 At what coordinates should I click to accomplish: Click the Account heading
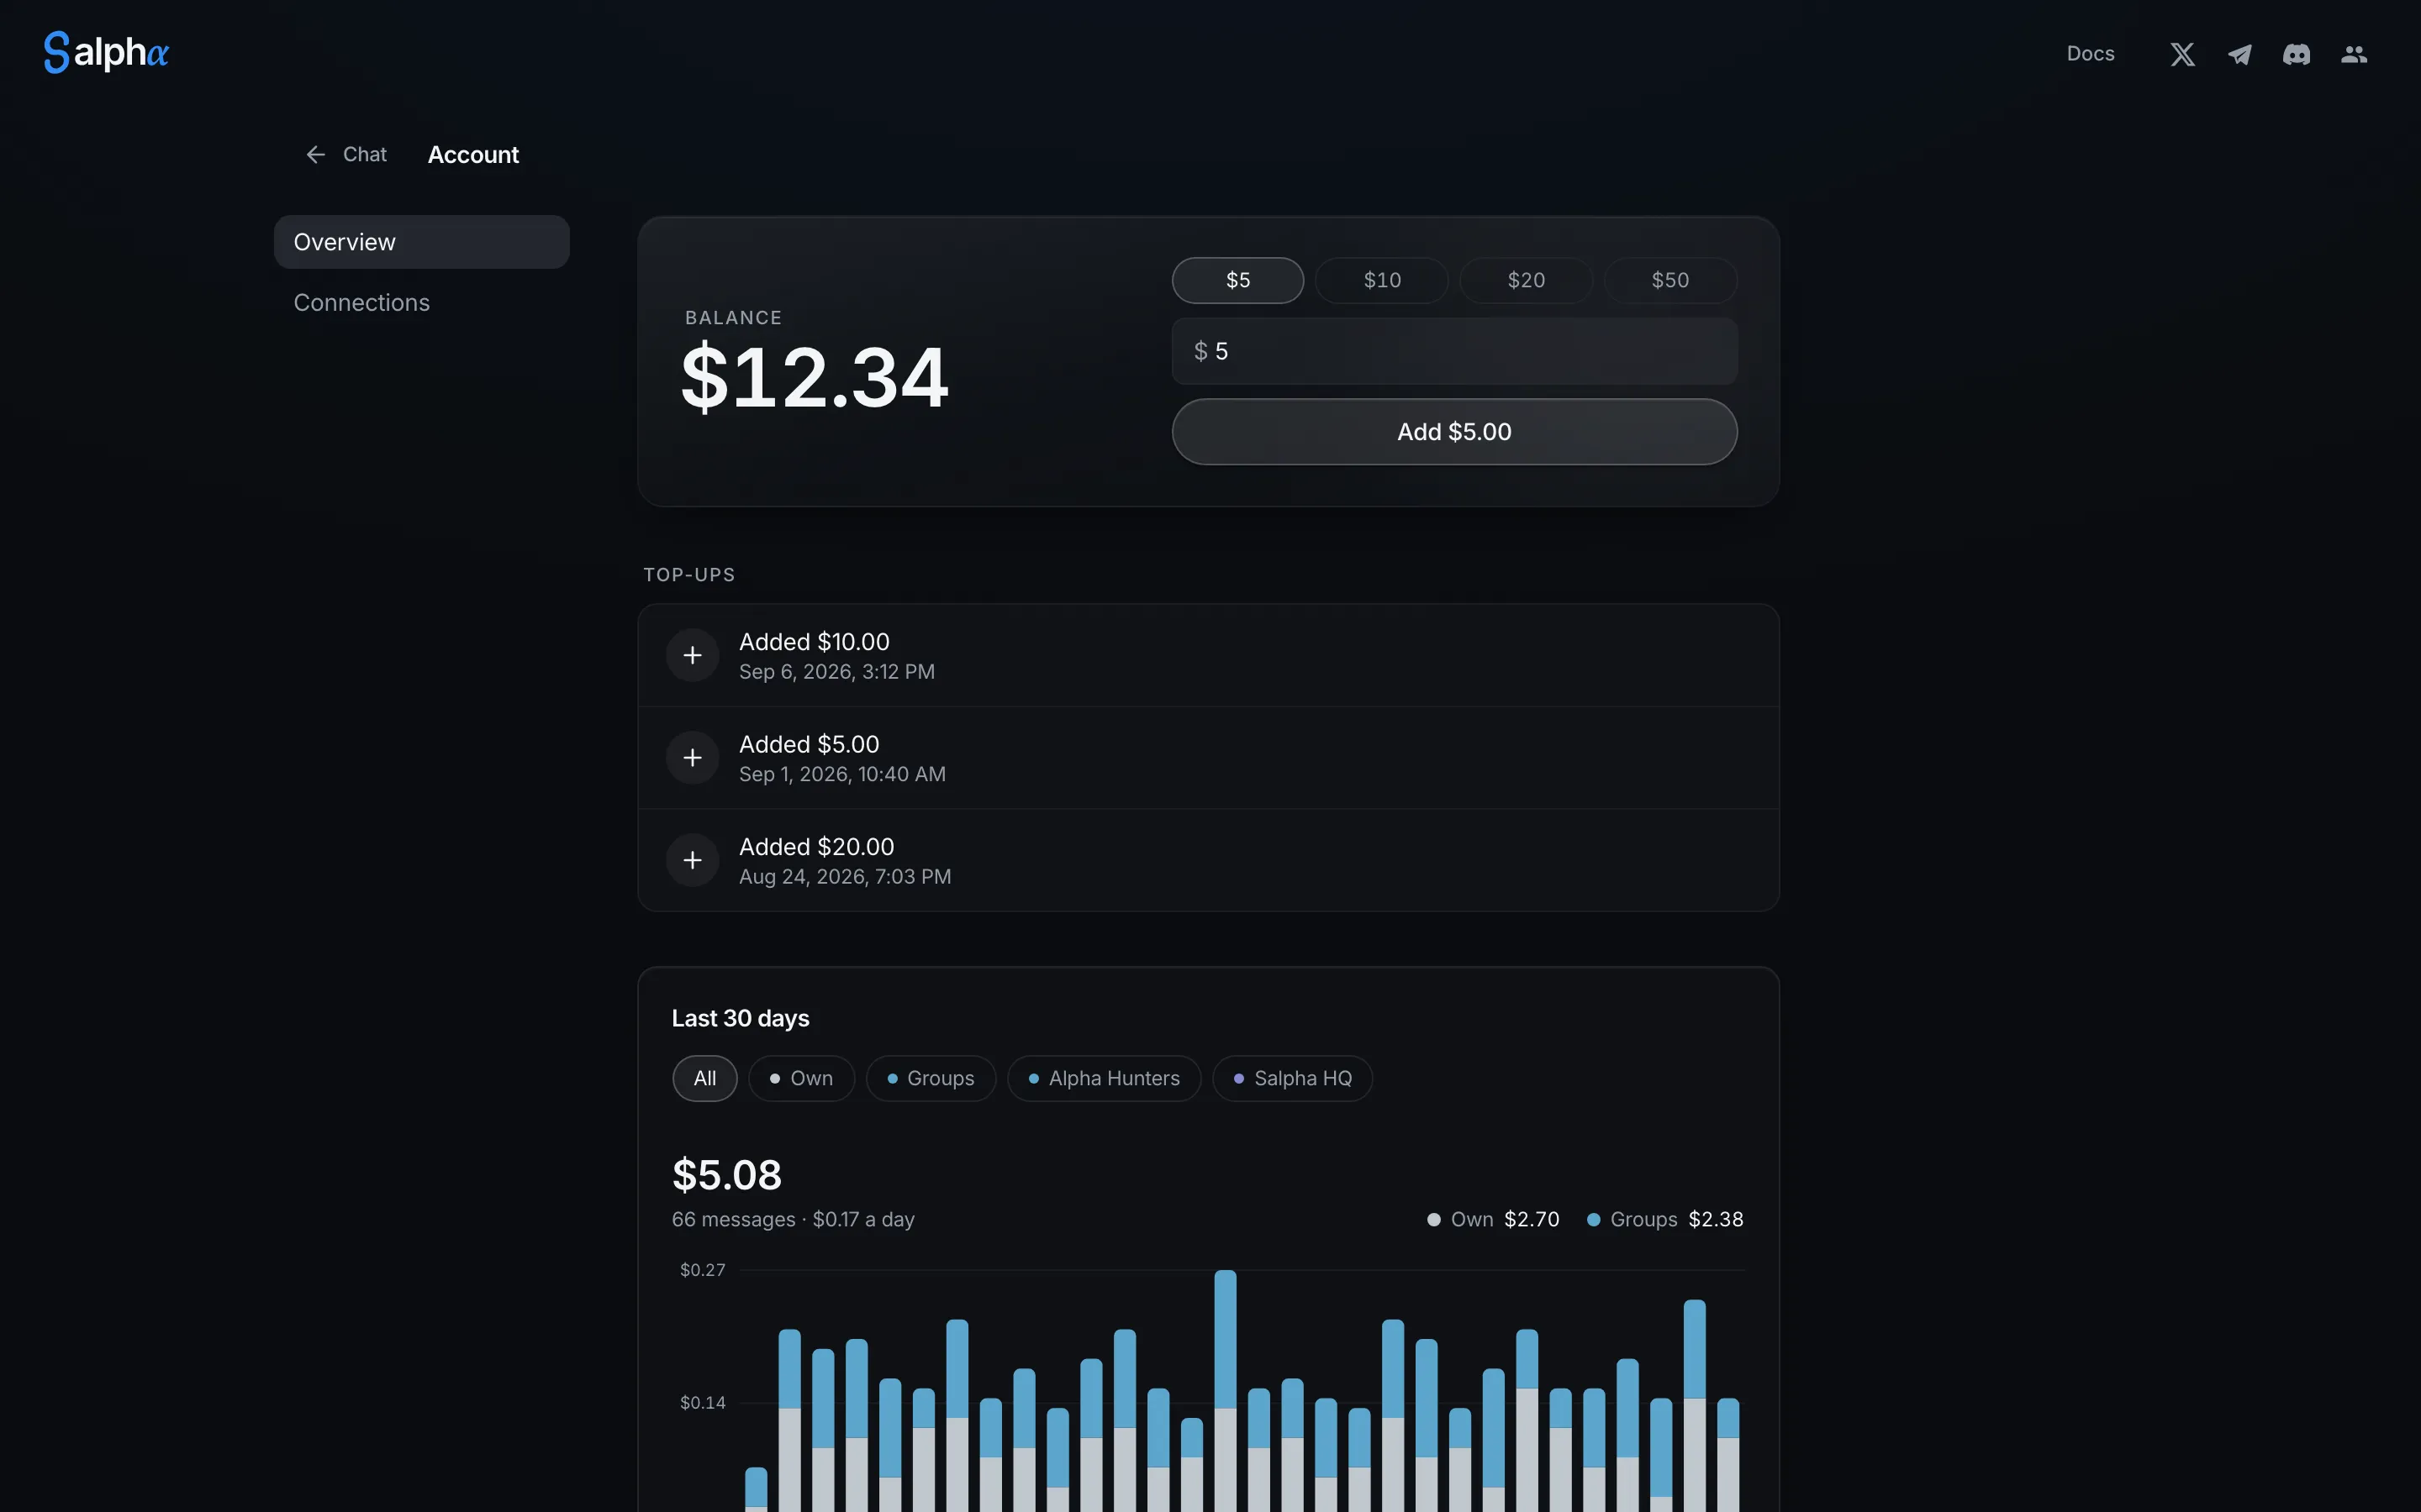473,155
